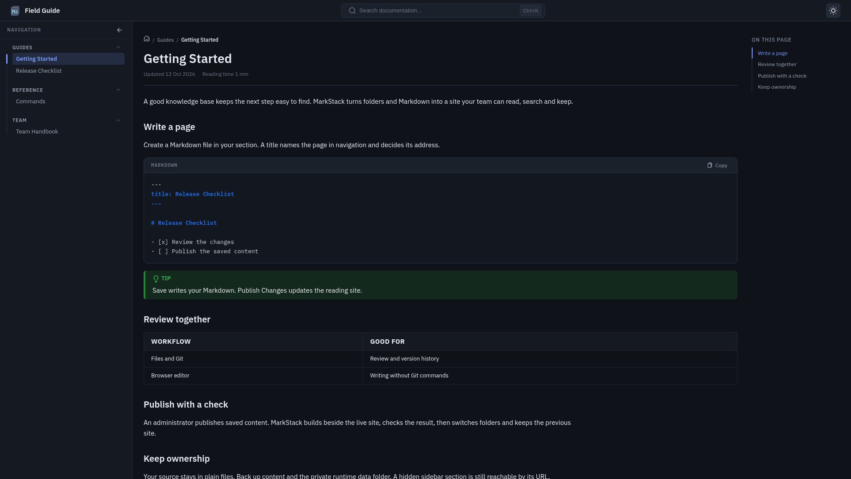Screen dimensions: 851x479
Task: Click the Updated 12 Oct 2026 text
Action: click(x=169, y=74)
